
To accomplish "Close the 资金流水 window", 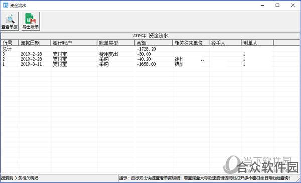I will [x=293, y=5].
